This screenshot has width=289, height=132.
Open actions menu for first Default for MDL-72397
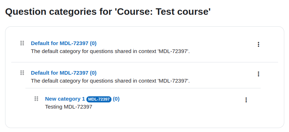point(259,44)
